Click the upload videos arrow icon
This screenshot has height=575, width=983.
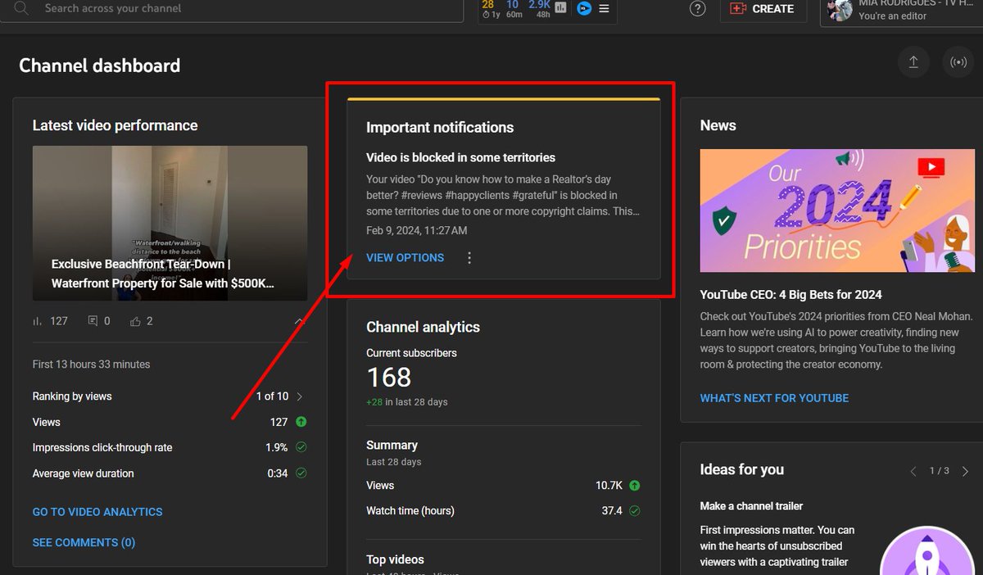point(913,62)
